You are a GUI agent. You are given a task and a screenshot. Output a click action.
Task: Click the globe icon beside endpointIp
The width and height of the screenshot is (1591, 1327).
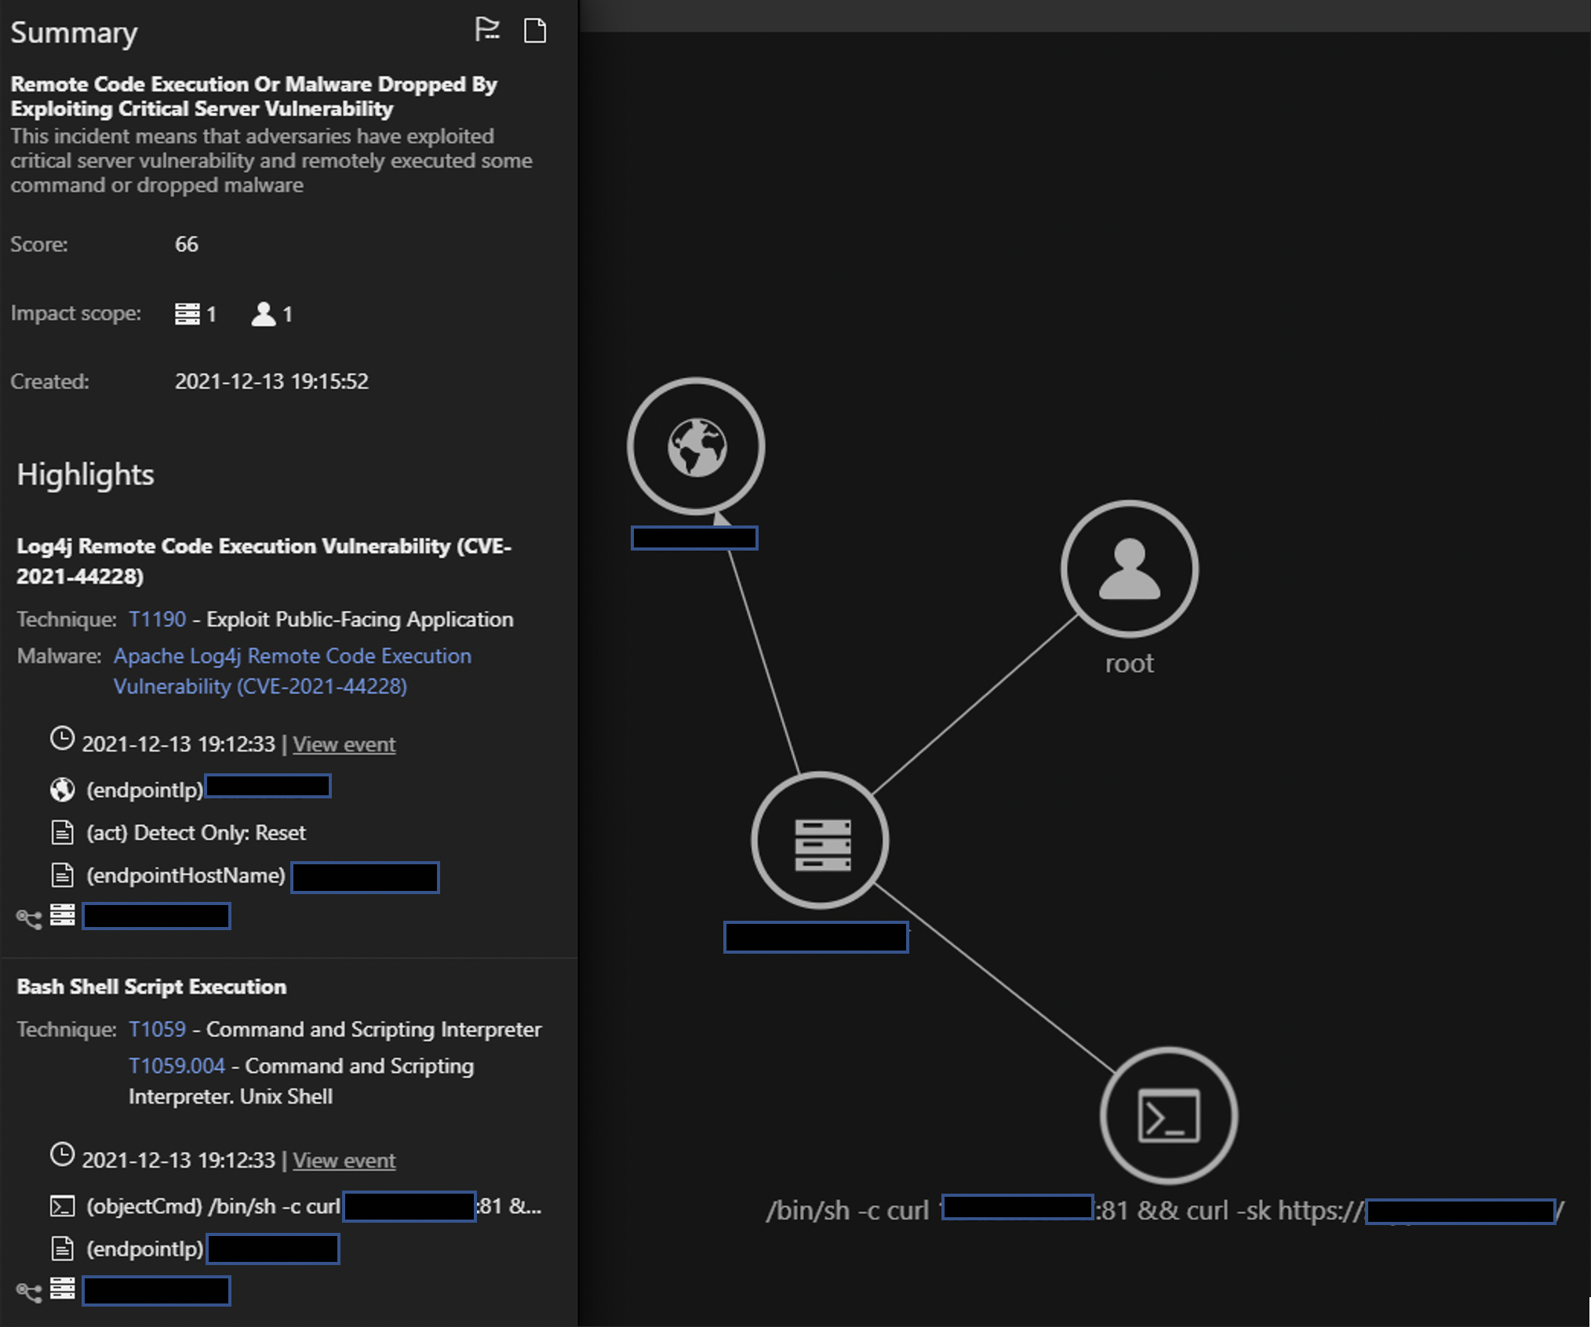[62, 790]
